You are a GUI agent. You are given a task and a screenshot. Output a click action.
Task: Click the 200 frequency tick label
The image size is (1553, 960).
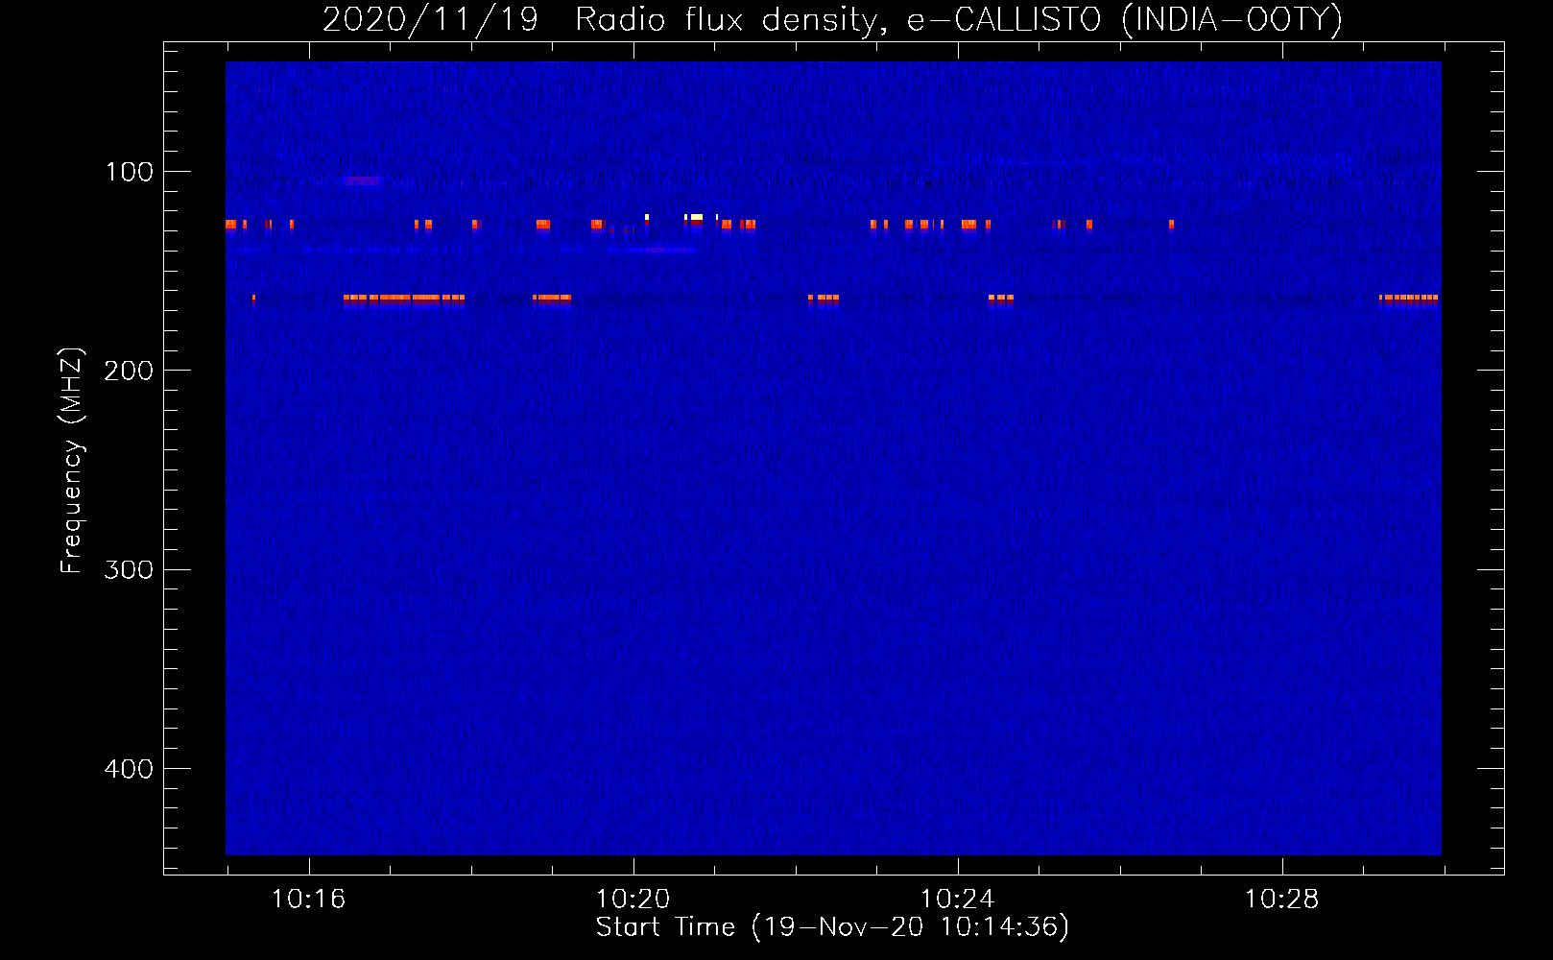[x=129, y=371]
